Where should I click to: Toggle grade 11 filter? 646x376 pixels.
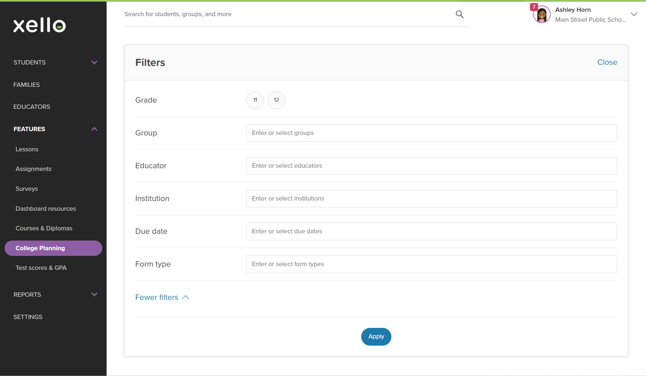point(255,100)
